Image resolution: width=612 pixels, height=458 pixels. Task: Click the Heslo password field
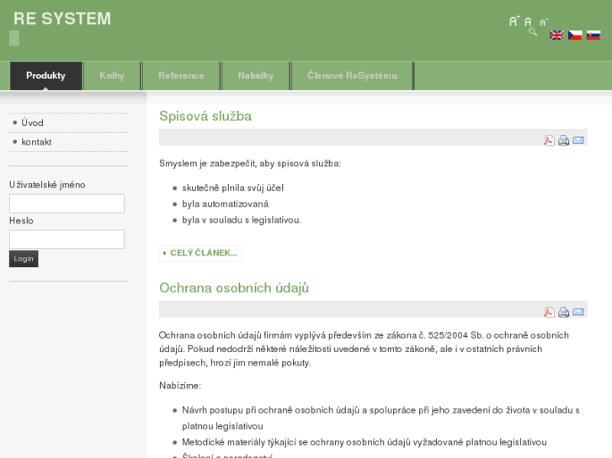(x=67, y=240)
